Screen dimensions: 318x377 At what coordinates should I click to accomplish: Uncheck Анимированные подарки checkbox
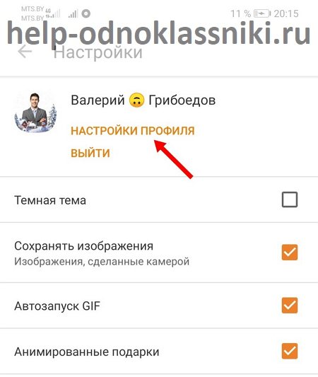290,351
